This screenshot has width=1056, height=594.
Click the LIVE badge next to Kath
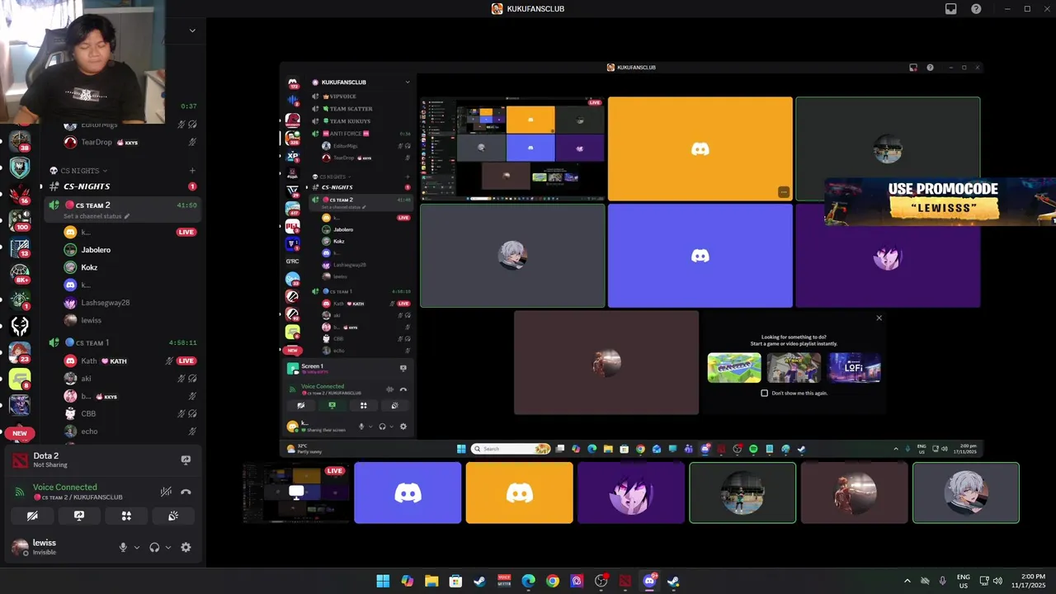pyautogui.click(x=186, y=361)
